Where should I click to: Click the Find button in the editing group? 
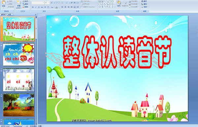(144, 1)
